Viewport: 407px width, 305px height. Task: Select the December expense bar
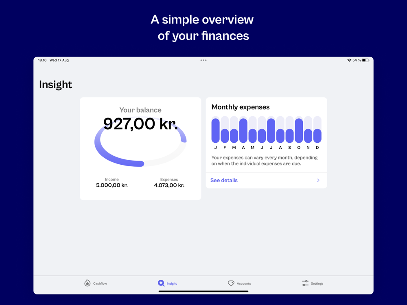pos(317,129)
